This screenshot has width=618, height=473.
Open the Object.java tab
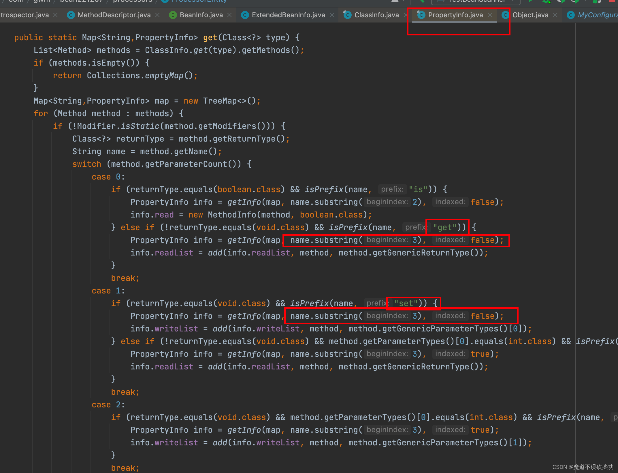click(530, 15)
